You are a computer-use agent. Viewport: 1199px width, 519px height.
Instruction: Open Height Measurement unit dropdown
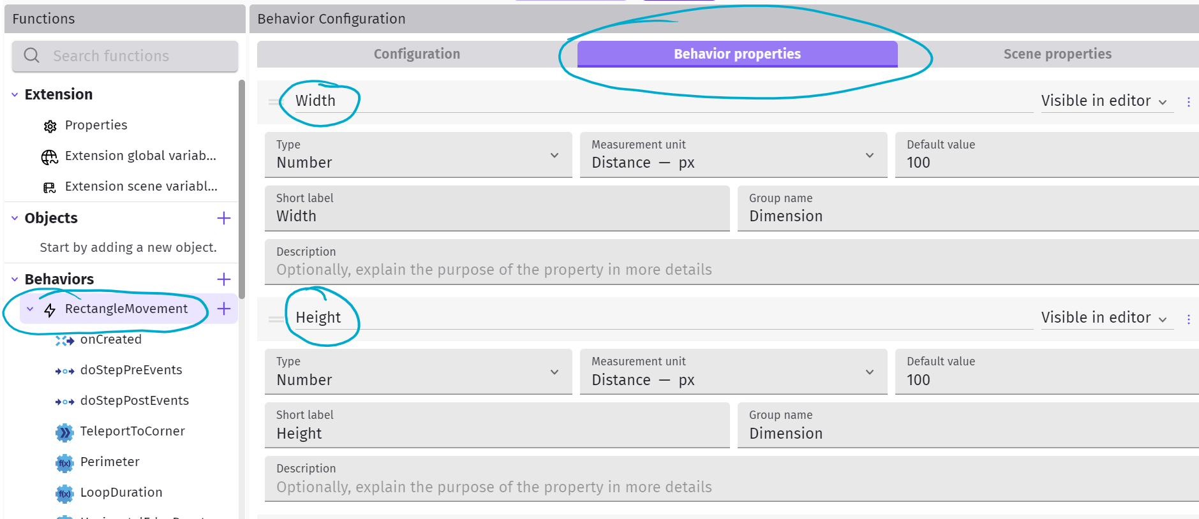pos(733,372)
